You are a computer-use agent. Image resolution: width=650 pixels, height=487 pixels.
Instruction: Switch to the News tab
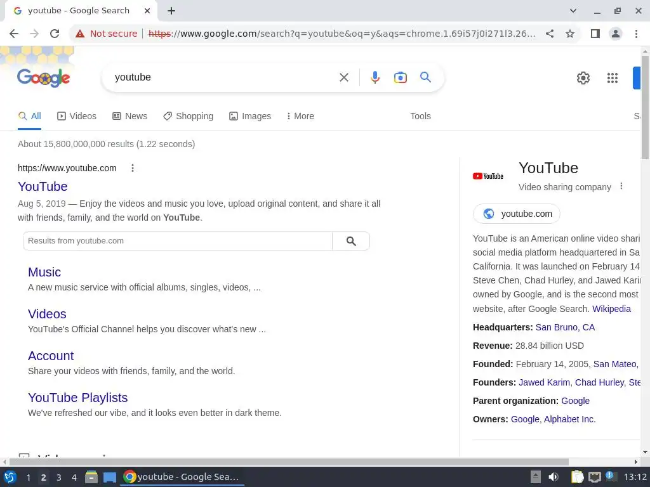point(129,117)
